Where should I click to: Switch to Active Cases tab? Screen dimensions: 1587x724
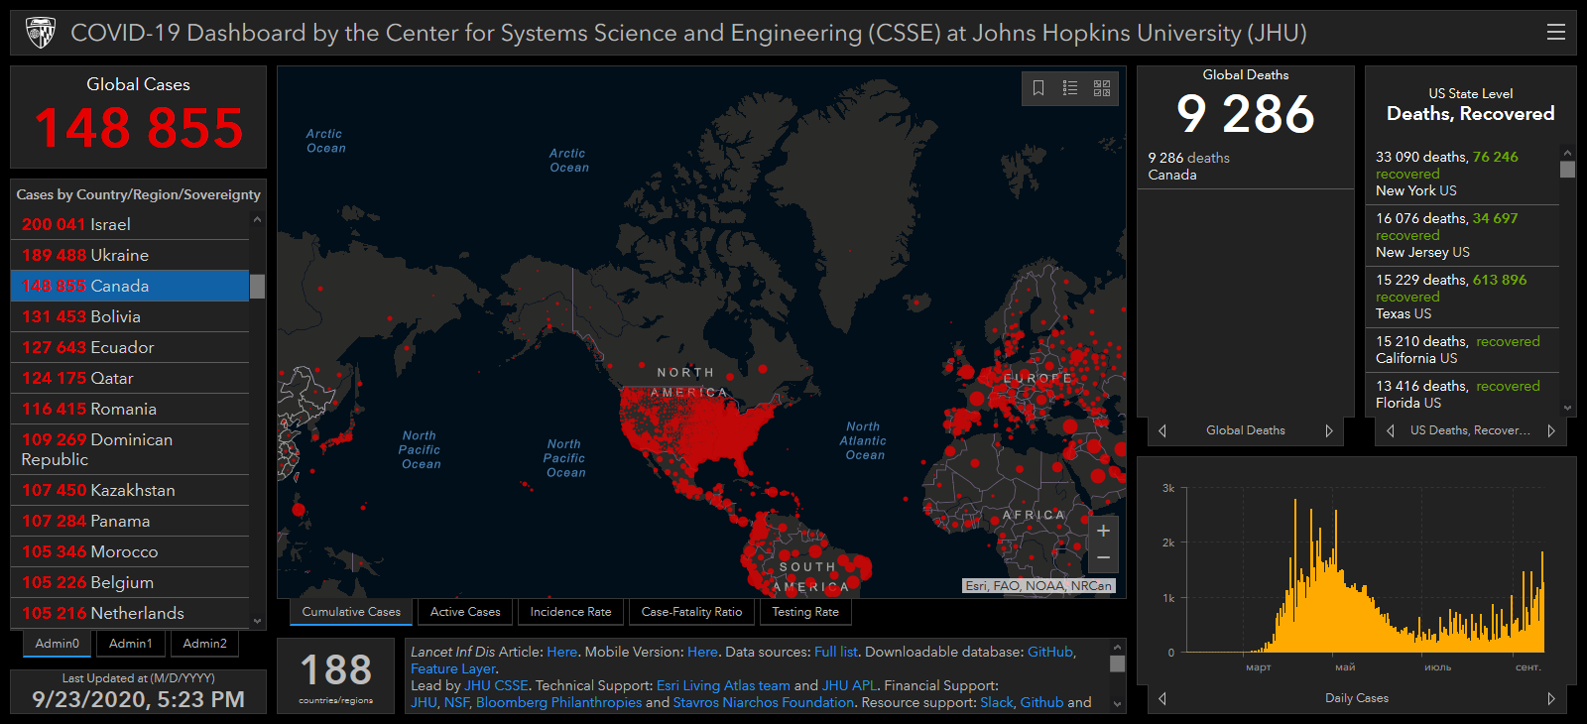465,612
